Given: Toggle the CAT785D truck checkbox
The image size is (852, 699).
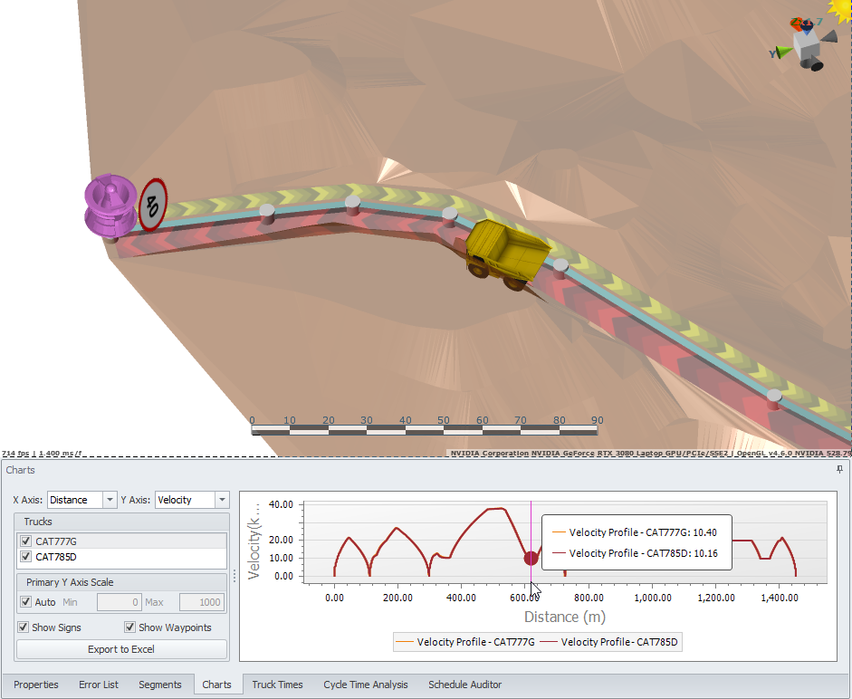Looking at the screenshot, I should point(26,557).
